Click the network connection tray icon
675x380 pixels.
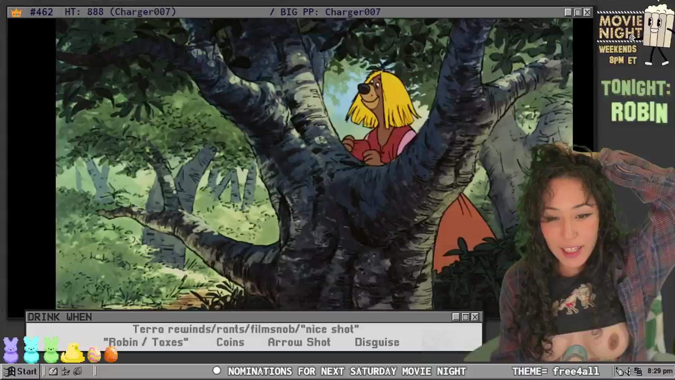638,371
